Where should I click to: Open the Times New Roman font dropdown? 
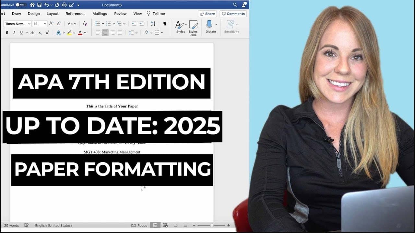(x=18, y=24)
